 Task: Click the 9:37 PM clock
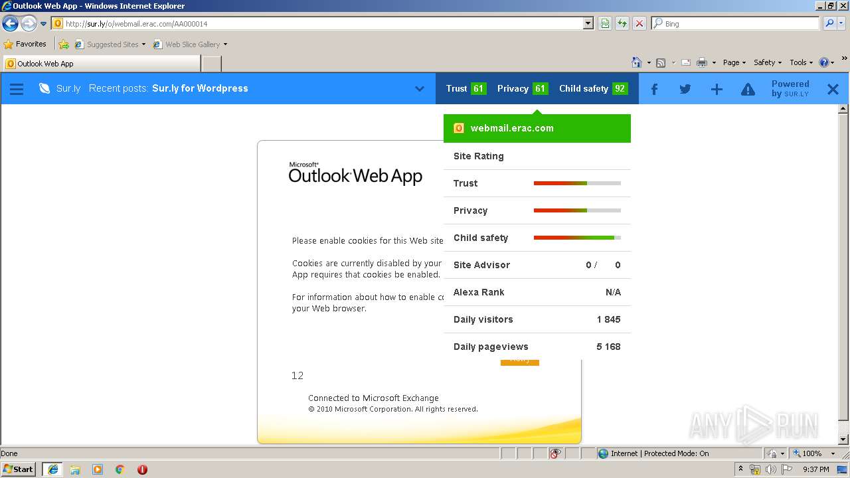click(815, 469)
